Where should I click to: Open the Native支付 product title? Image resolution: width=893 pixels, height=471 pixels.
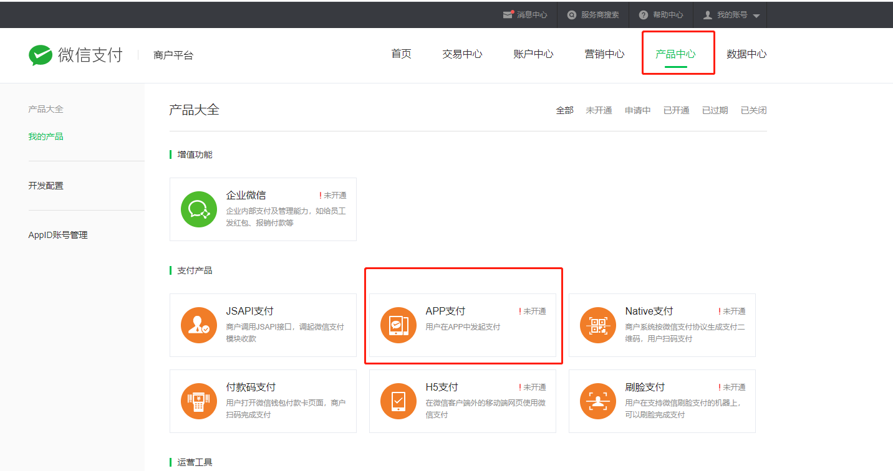649,311
